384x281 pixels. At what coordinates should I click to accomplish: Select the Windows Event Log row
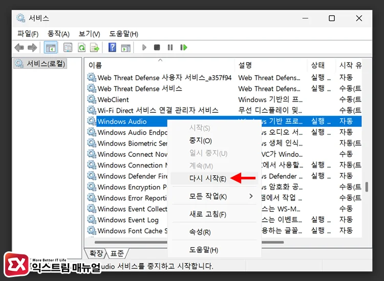pos(128,220)
